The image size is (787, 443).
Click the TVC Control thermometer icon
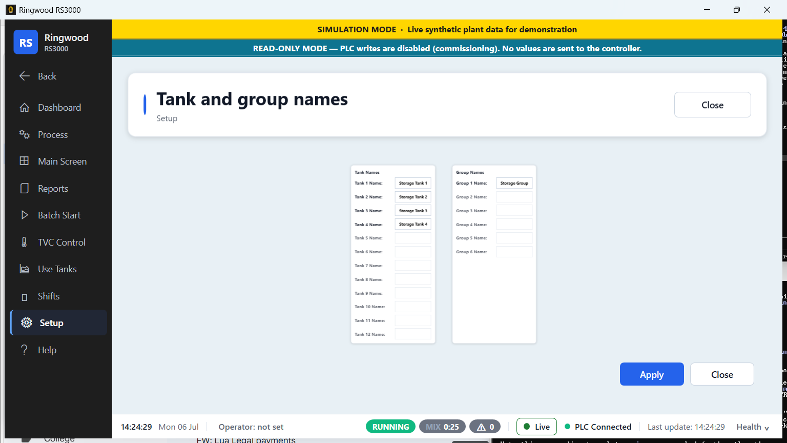pos(24,242)
